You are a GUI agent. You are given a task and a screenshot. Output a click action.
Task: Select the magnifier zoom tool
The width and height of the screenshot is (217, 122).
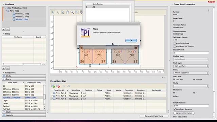[72, 12]
